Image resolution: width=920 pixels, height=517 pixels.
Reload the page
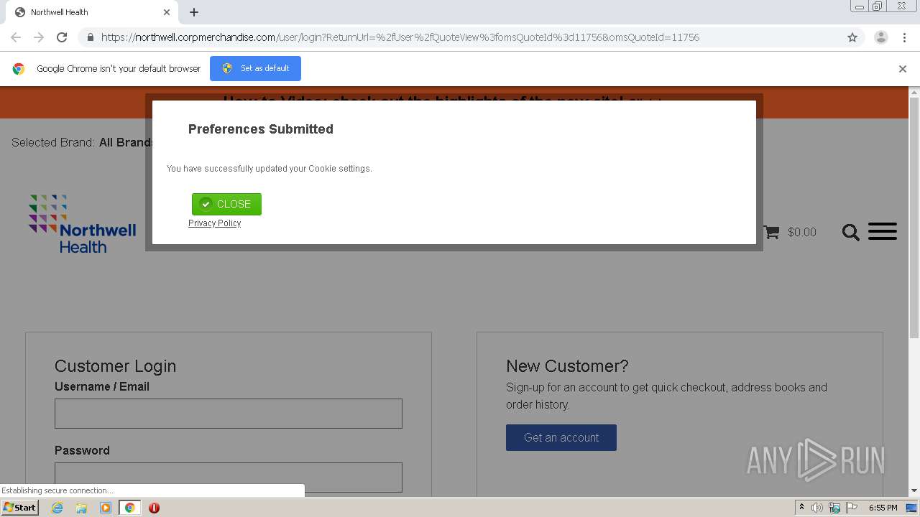coord(62,37)
